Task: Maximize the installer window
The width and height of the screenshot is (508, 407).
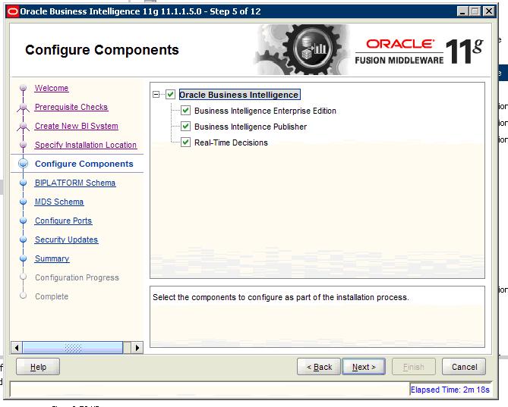Action: 475,11
